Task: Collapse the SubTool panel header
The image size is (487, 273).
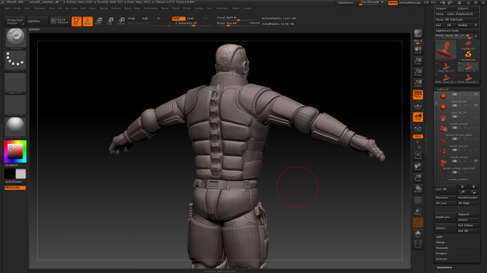Action: pyautogui.click(x=443, y=89)
